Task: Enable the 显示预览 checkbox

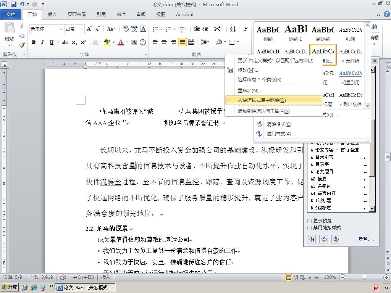Action: tap(309, 221)
